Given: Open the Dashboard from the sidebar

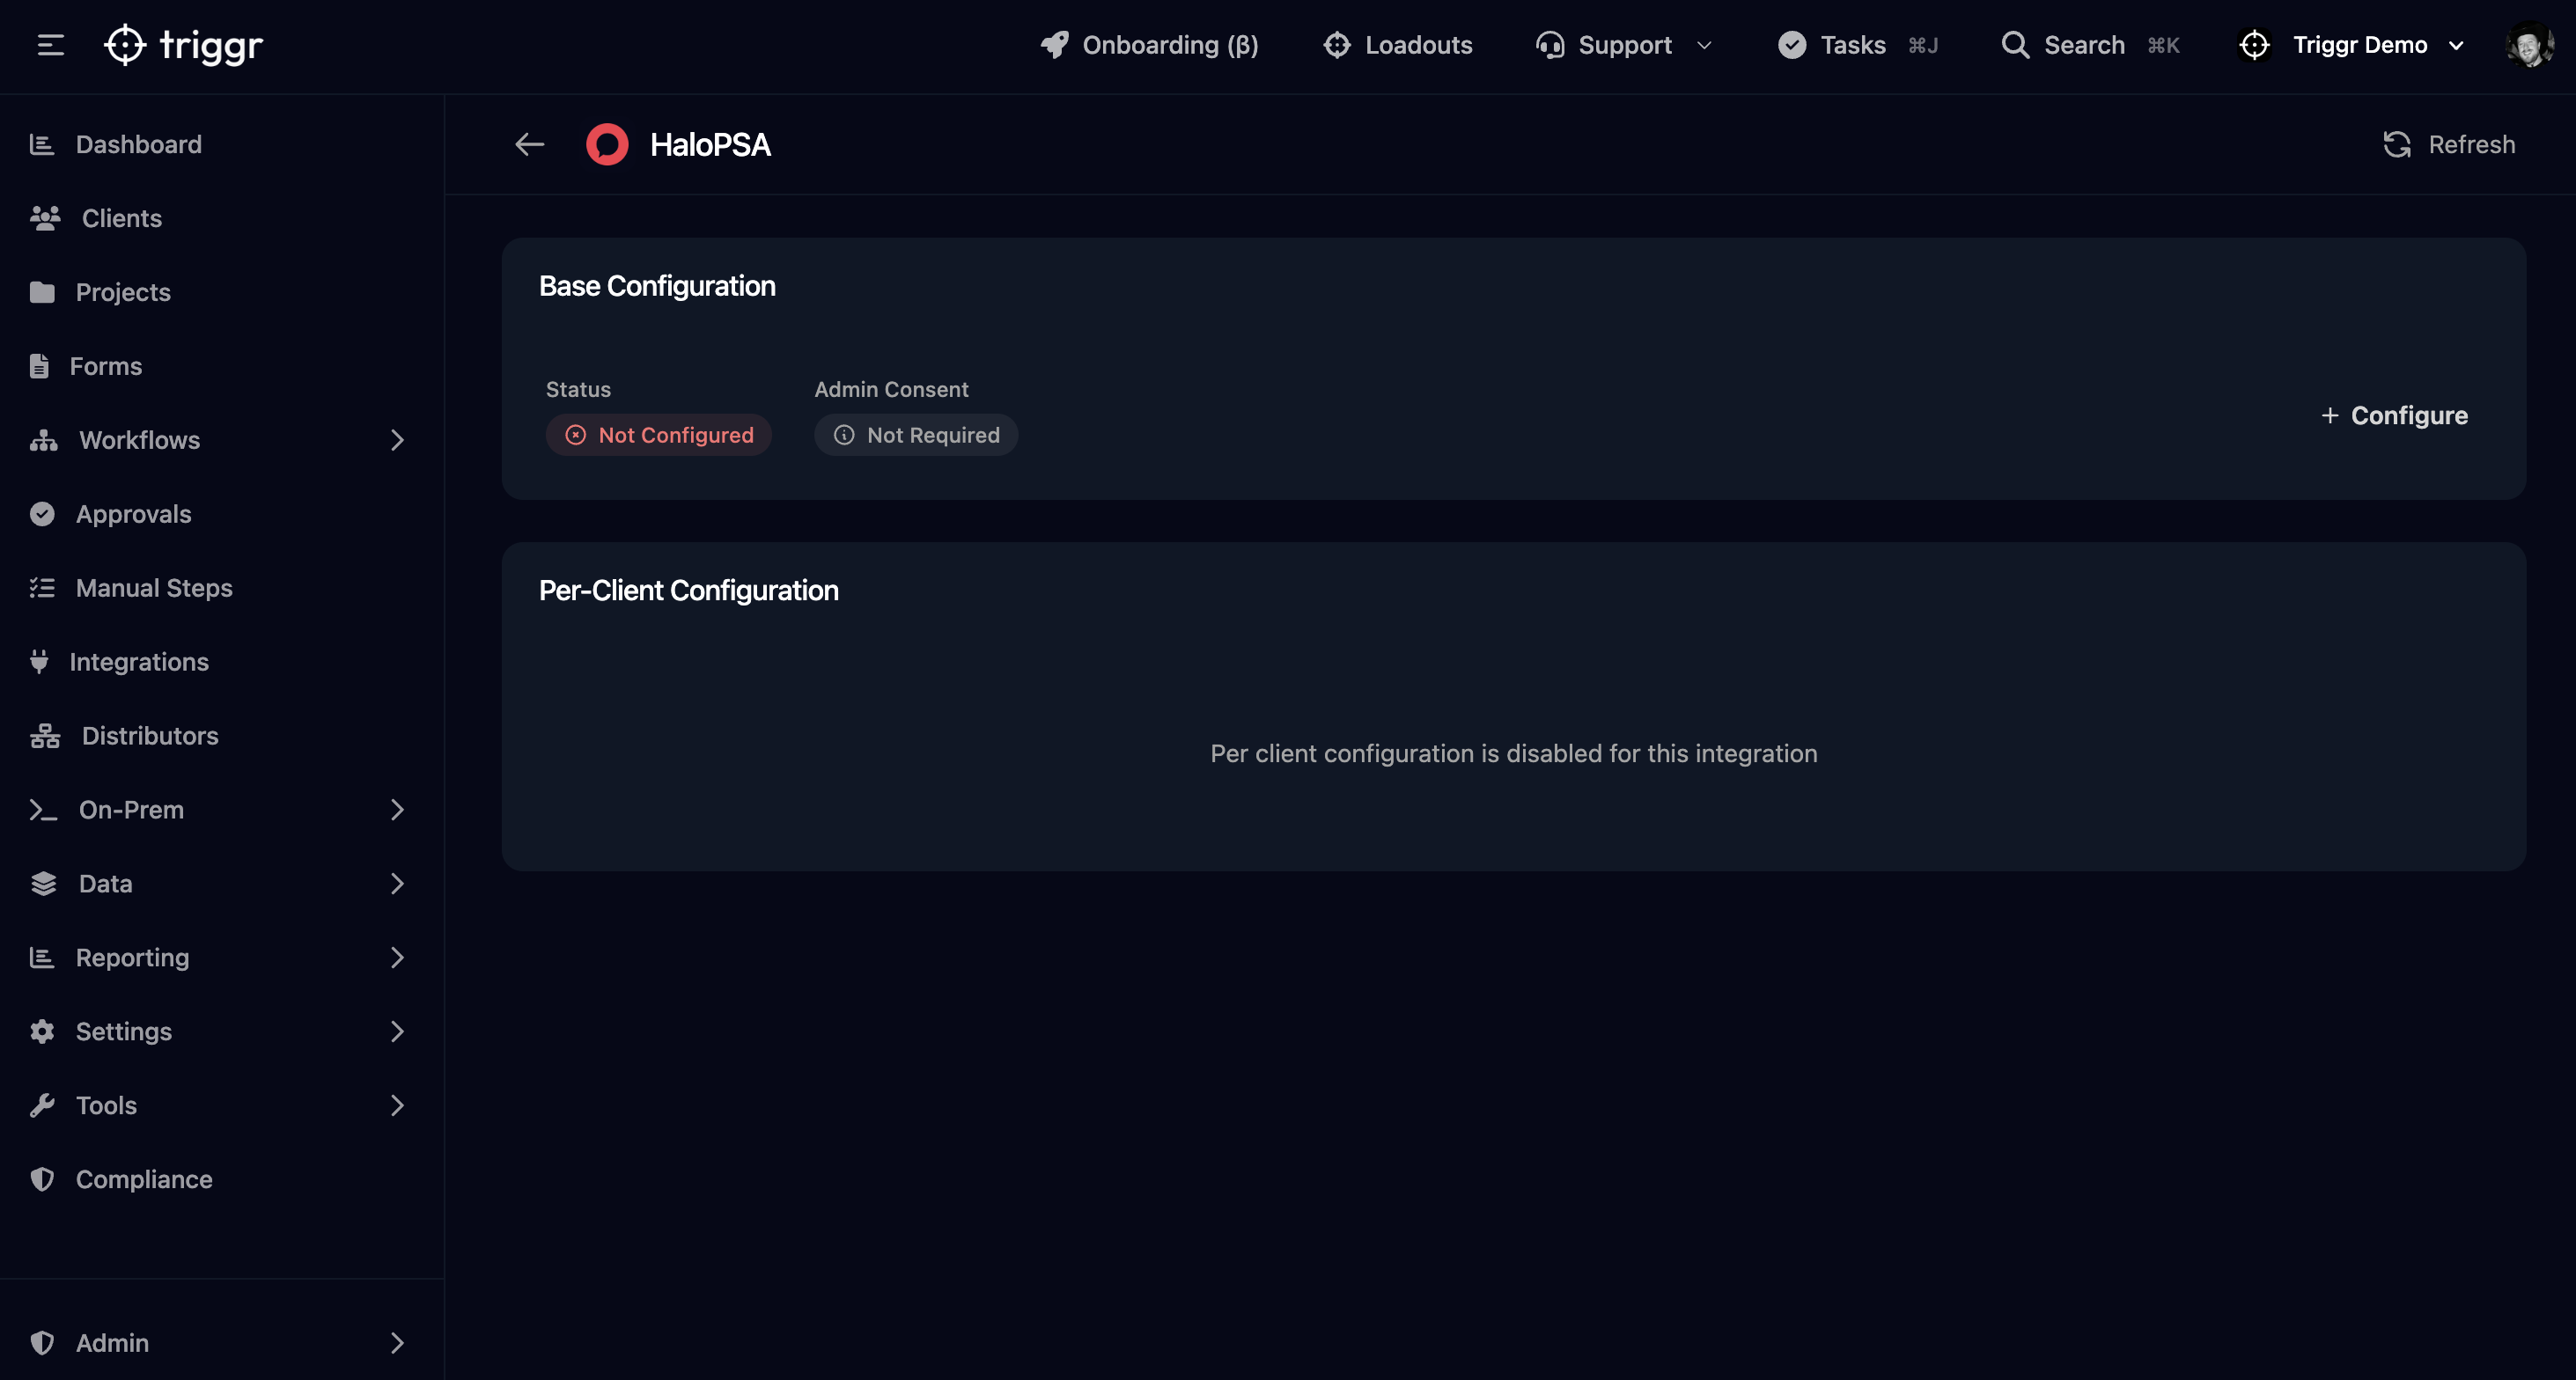Looking at the screenshot, I should point(138,144).
